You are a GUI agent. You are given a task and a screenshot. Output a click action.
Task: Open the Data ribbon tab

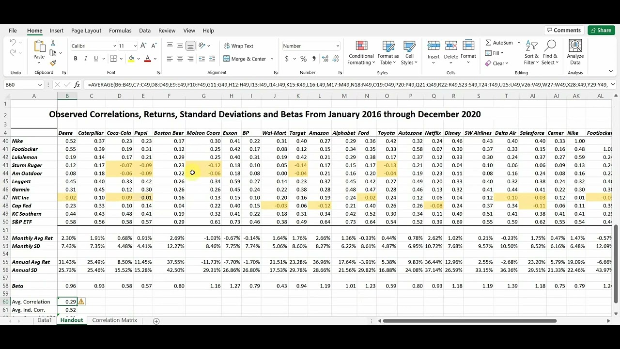[x=145, y=31]
